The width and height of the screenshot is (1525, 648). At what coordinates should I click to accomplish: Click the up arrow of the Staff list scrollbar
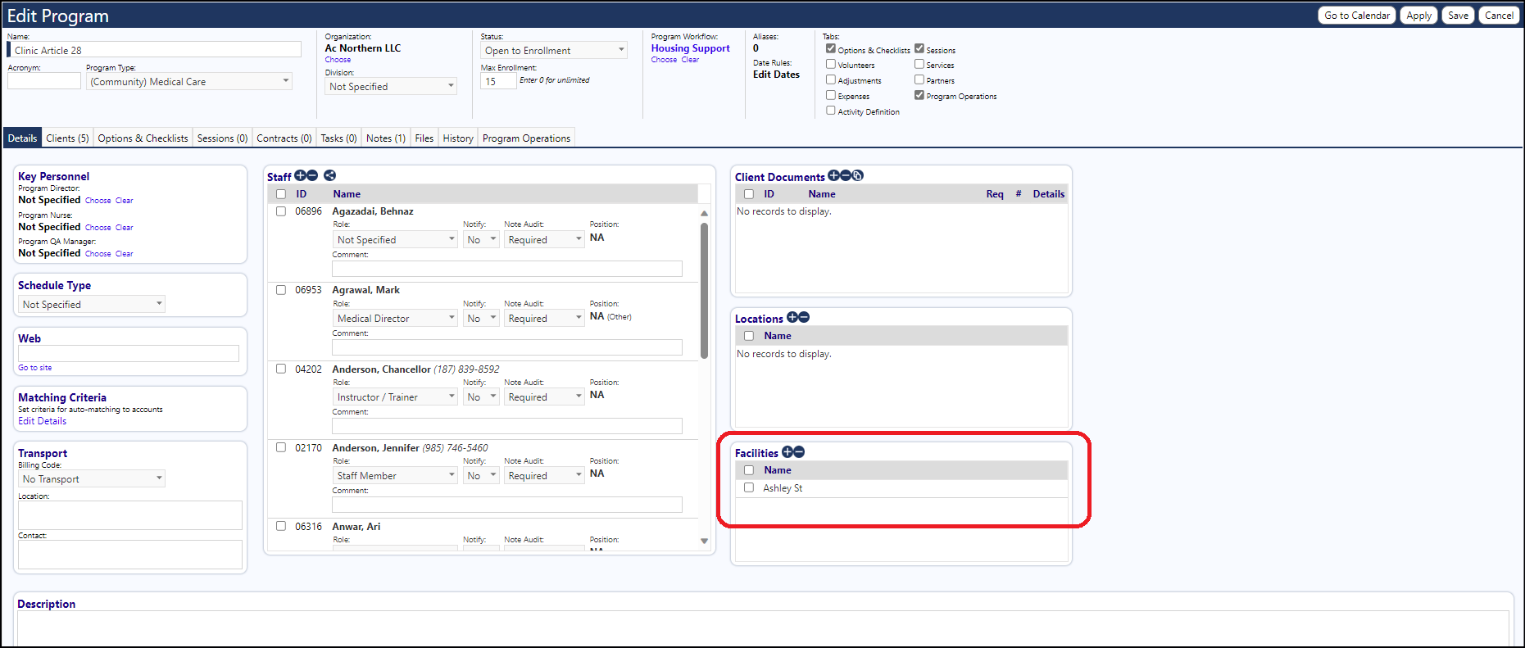pos(704,213)
